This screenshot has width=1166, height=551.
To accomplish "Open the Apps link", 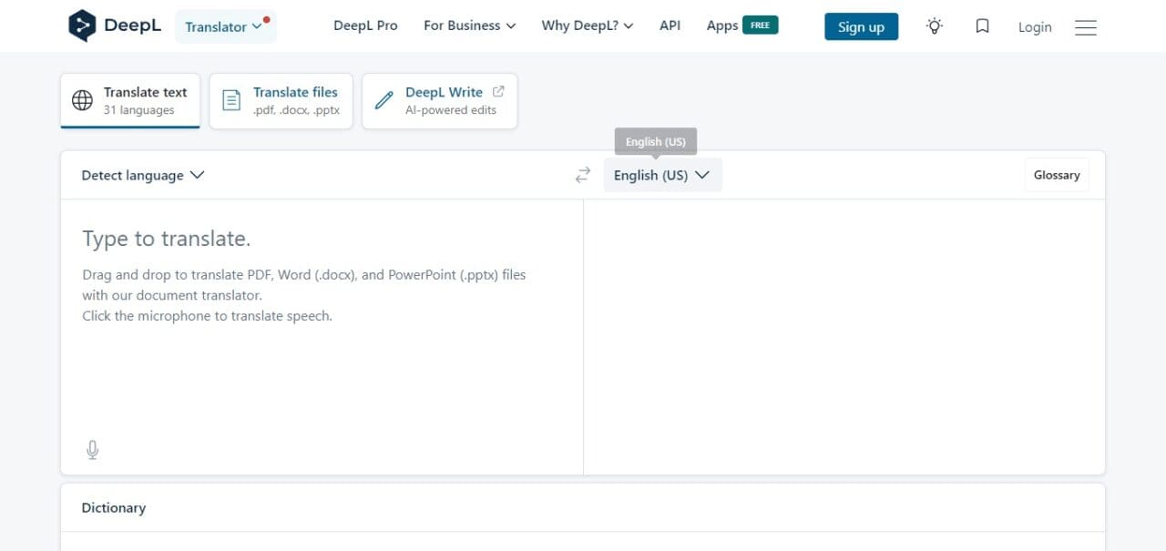I will (722, 26).
